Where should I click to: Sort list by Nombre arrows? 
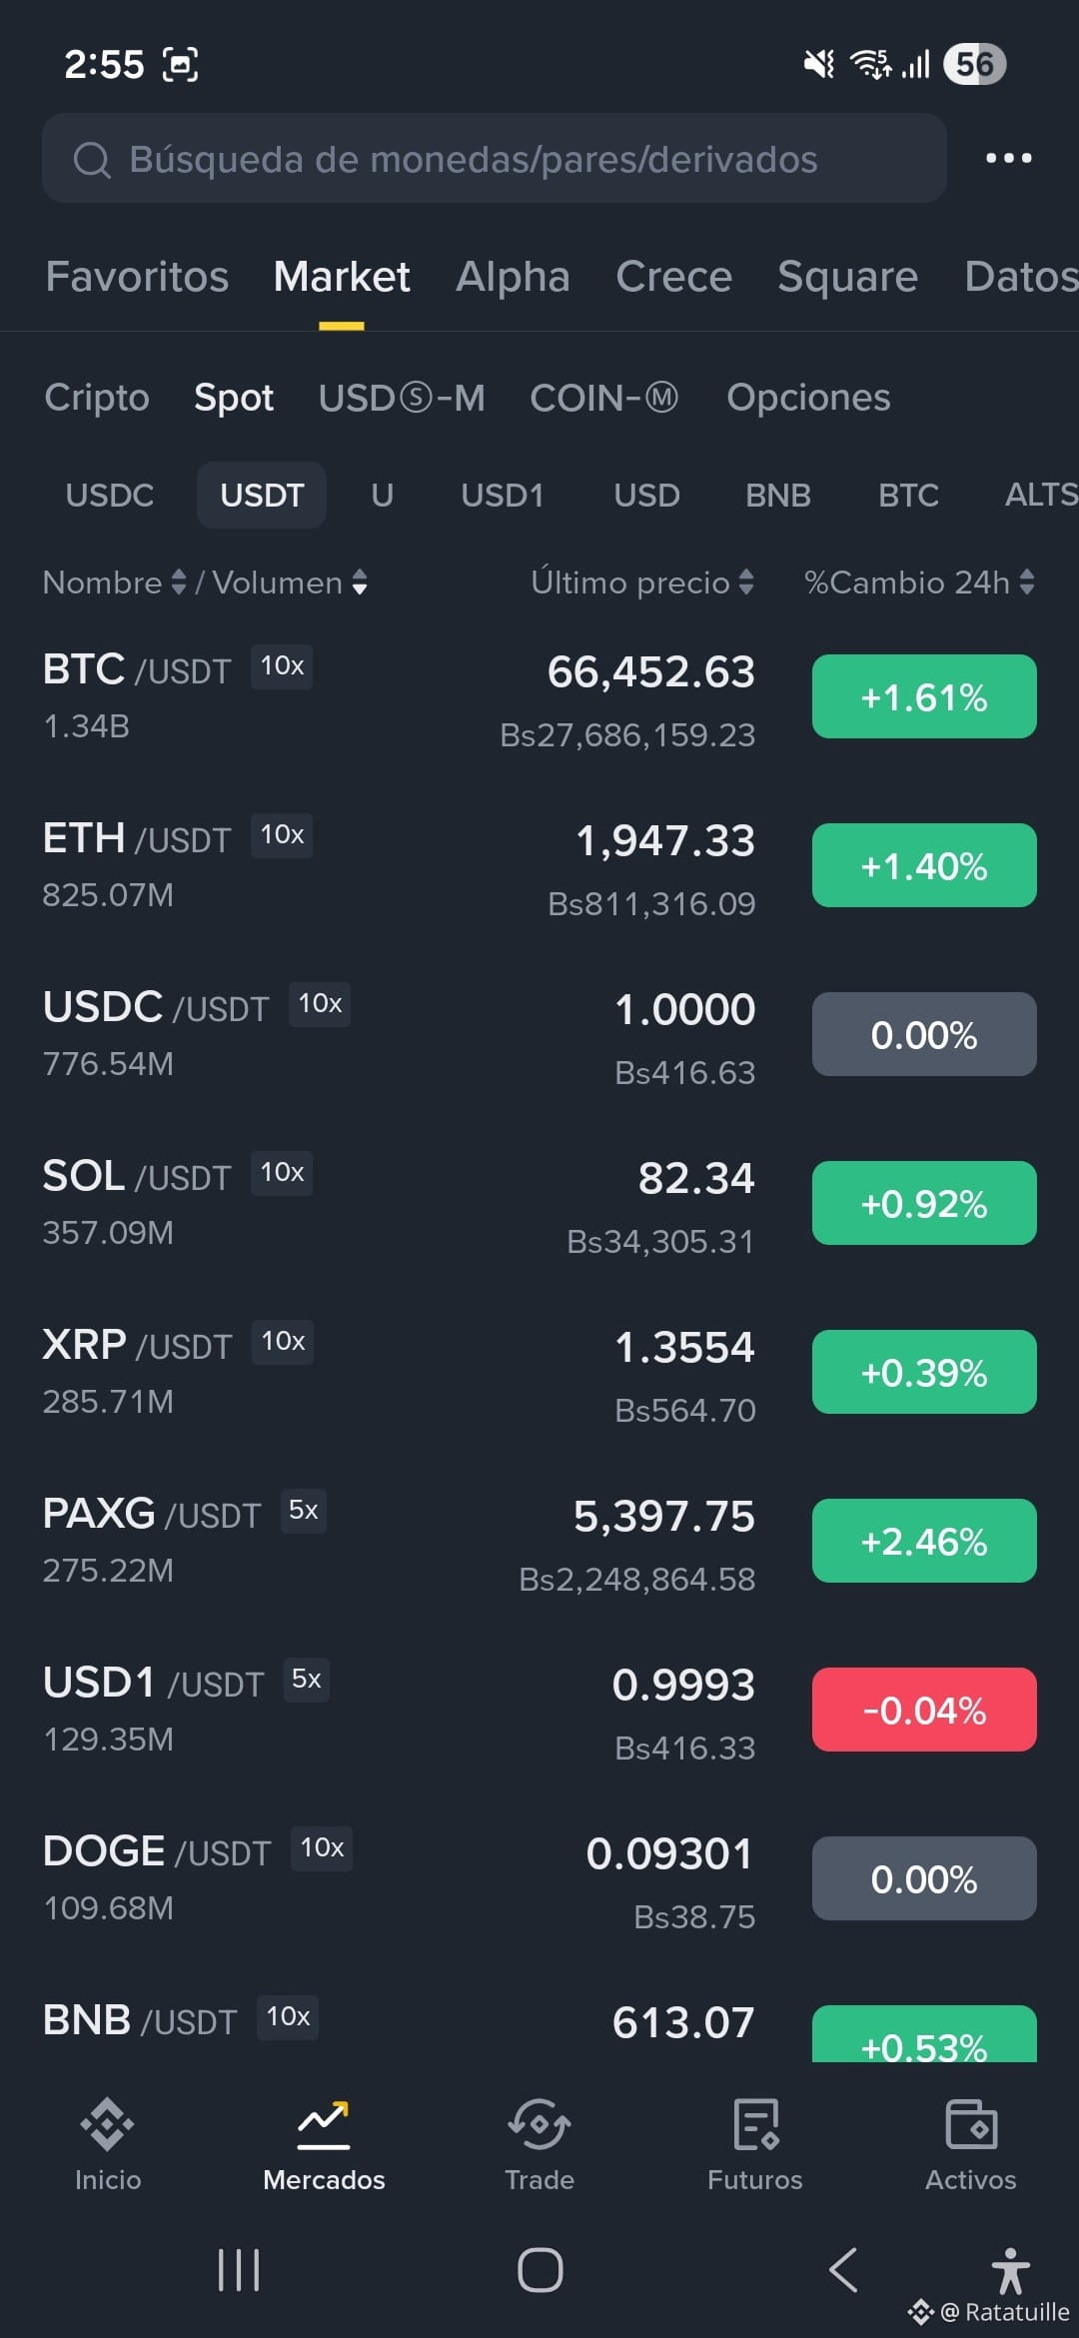[179, 583]
